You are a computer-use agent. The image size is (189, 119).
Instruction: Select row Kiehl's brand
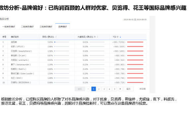pyautogui.click(x=73, y=69)
